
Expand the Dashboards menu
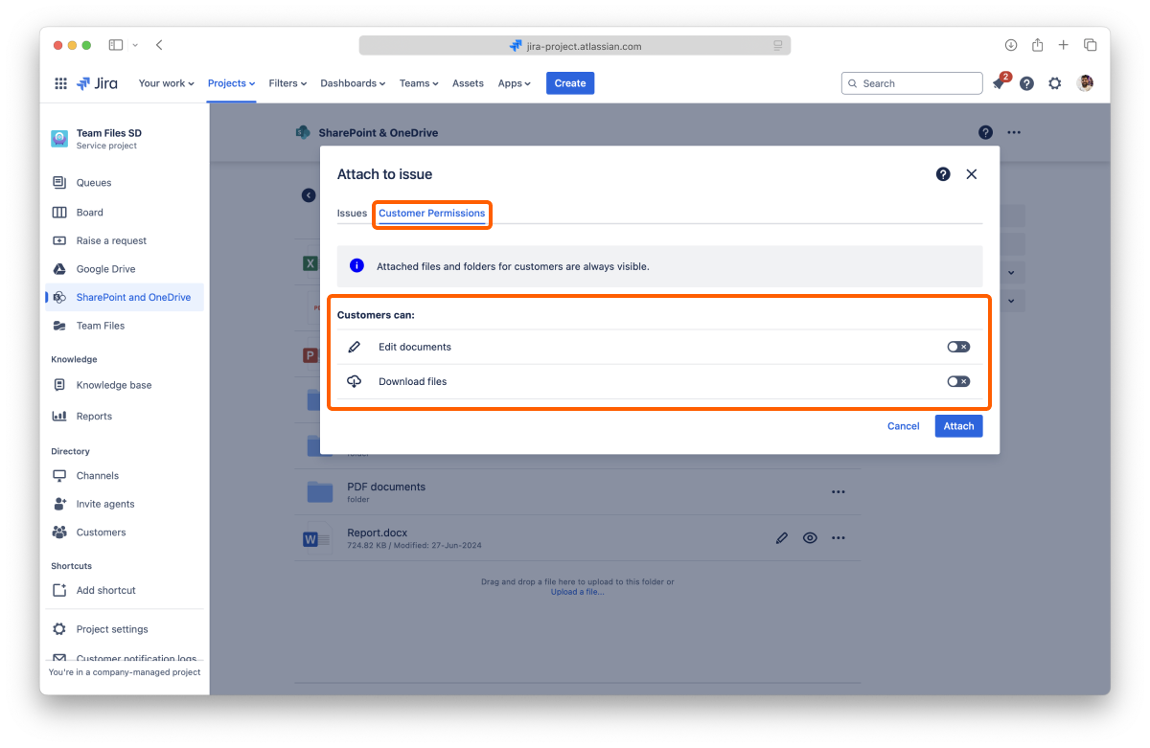[353, 83]
